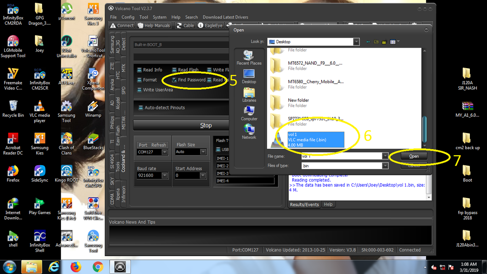The image size is (487, 274).
Task: Expand the Flash Size Auto dropdown
Action: (x=204, y=152)
